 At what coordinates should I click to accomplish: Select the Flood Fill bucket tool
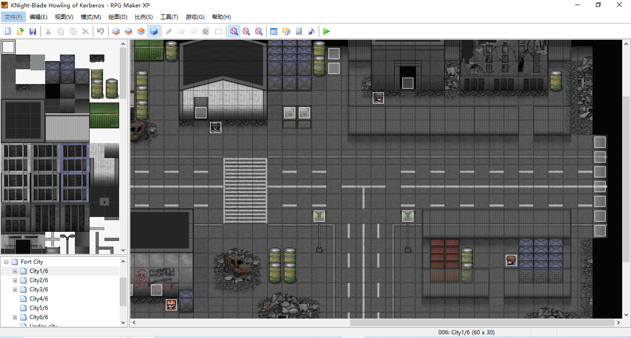(x=206, y=31)
